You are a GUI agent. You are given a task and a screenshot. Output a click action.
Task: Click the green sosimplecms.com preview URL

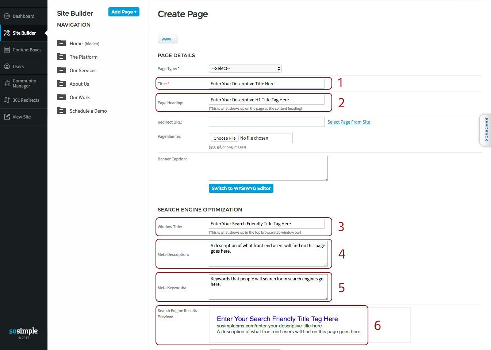(269, 326)
